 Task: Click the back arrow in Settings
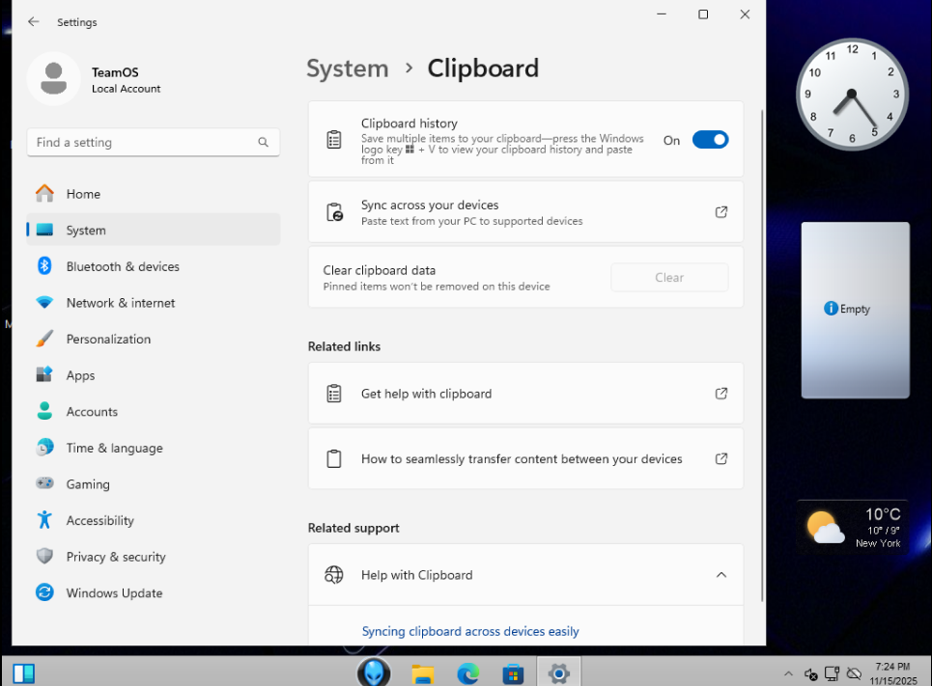tap(34, 21)
